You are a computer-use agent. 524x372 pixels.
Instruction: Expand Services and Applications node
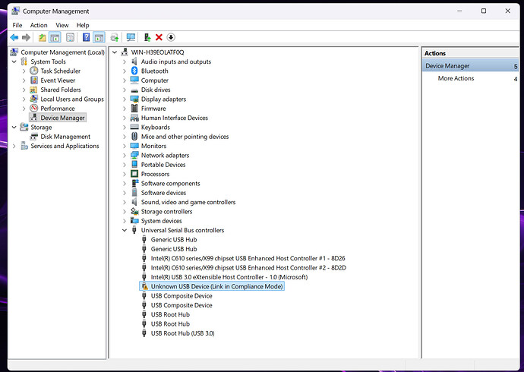click(x=14, y=146)
